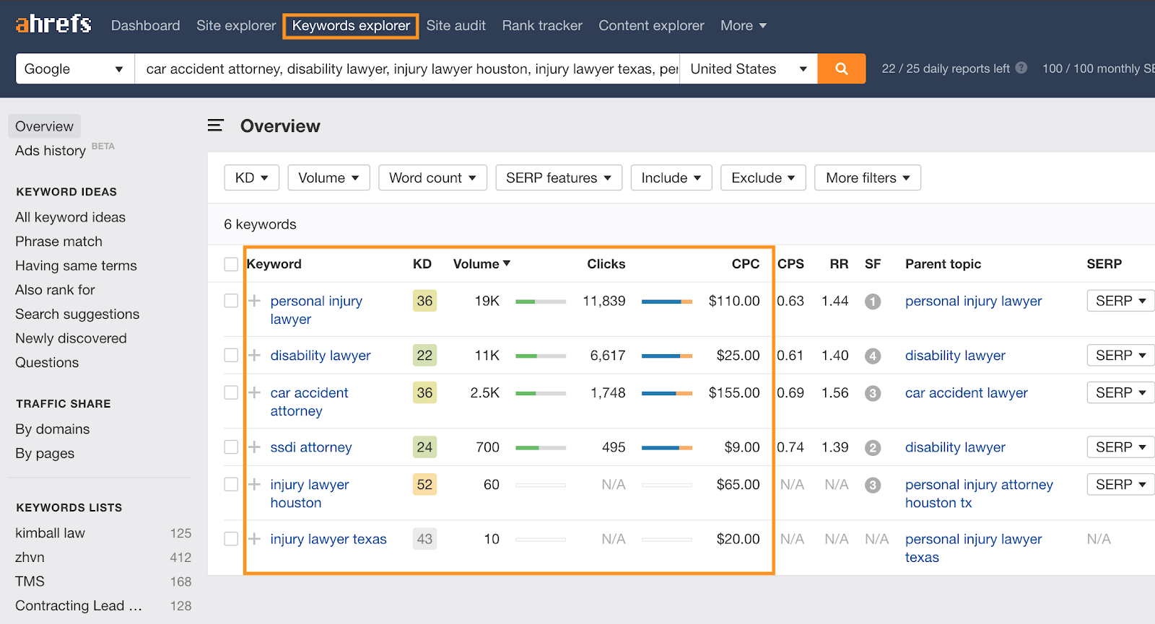Open Ads history in the sidebar
Image resolution: width=1155 pixels, height=624 pixels.
(x=51, y=150)
